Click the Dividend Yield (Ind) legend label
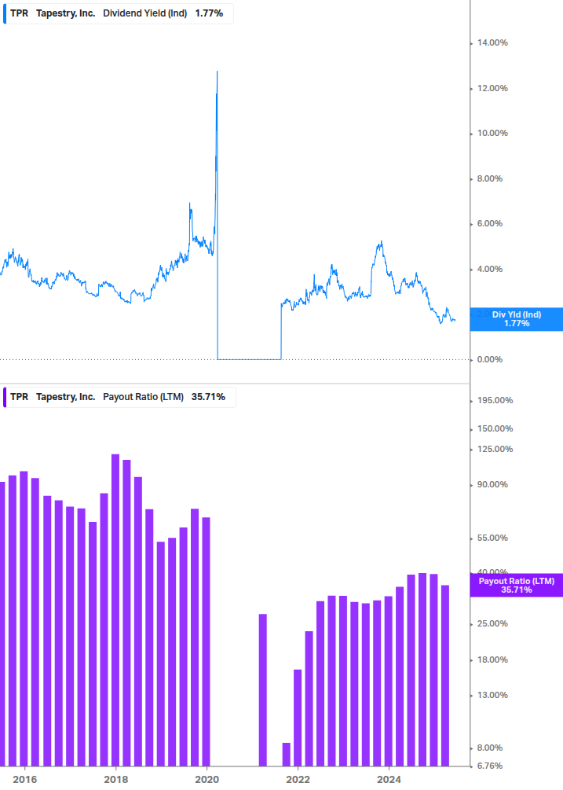The width and height of the screenshot is (563, 790). click(145, 13)
